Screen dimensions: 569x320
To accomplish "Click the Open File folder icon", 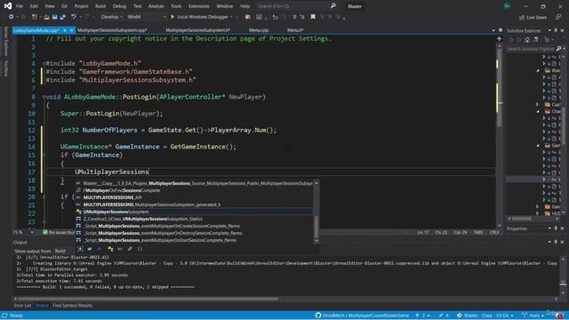I will (46, 17).
